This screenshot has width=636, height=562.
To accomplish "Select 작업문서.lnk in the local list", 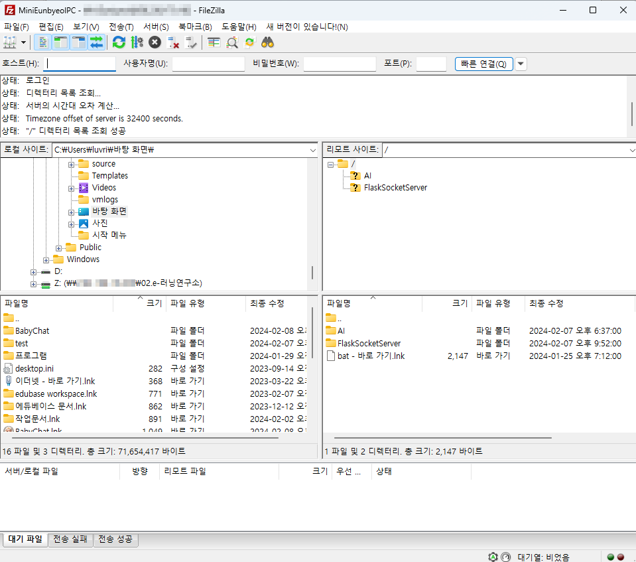I will [x=37, y=419].
